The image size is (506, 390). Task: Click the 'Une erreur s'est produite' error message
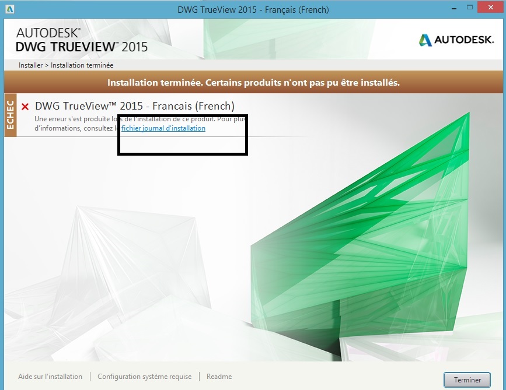141,124
